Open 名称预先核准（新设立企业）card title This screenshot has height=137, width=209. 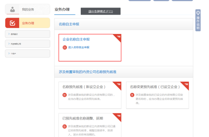[x=84, y=87]
